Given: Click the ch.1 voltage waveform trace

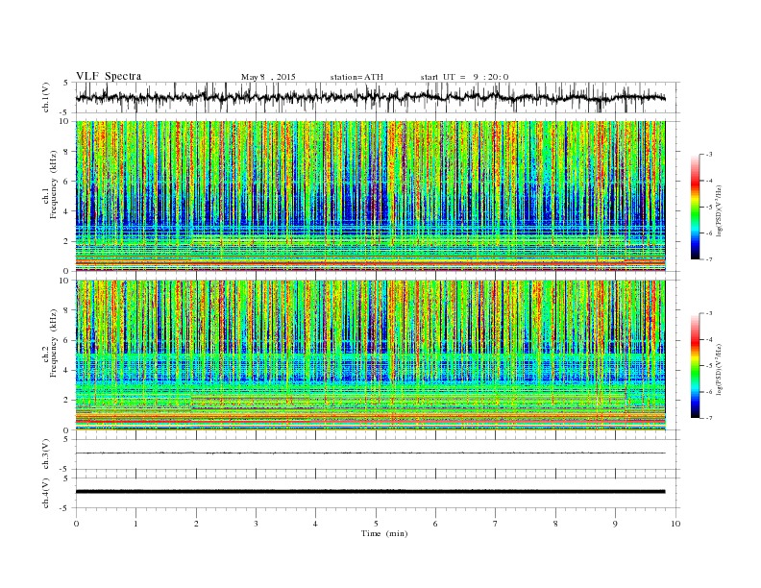Looking at the screenshot, I should pyautogui.click(x=371, y=97).
